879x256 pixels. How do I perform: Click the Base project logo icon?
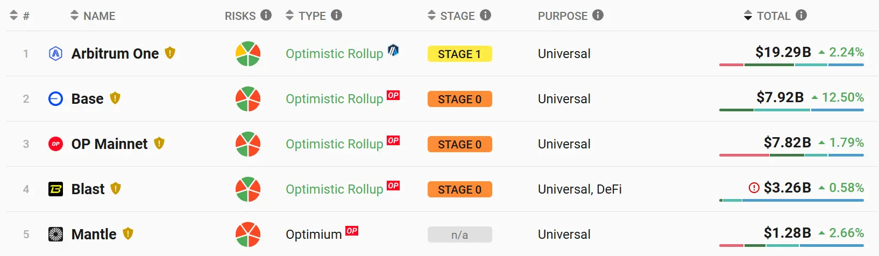[55, 99]
